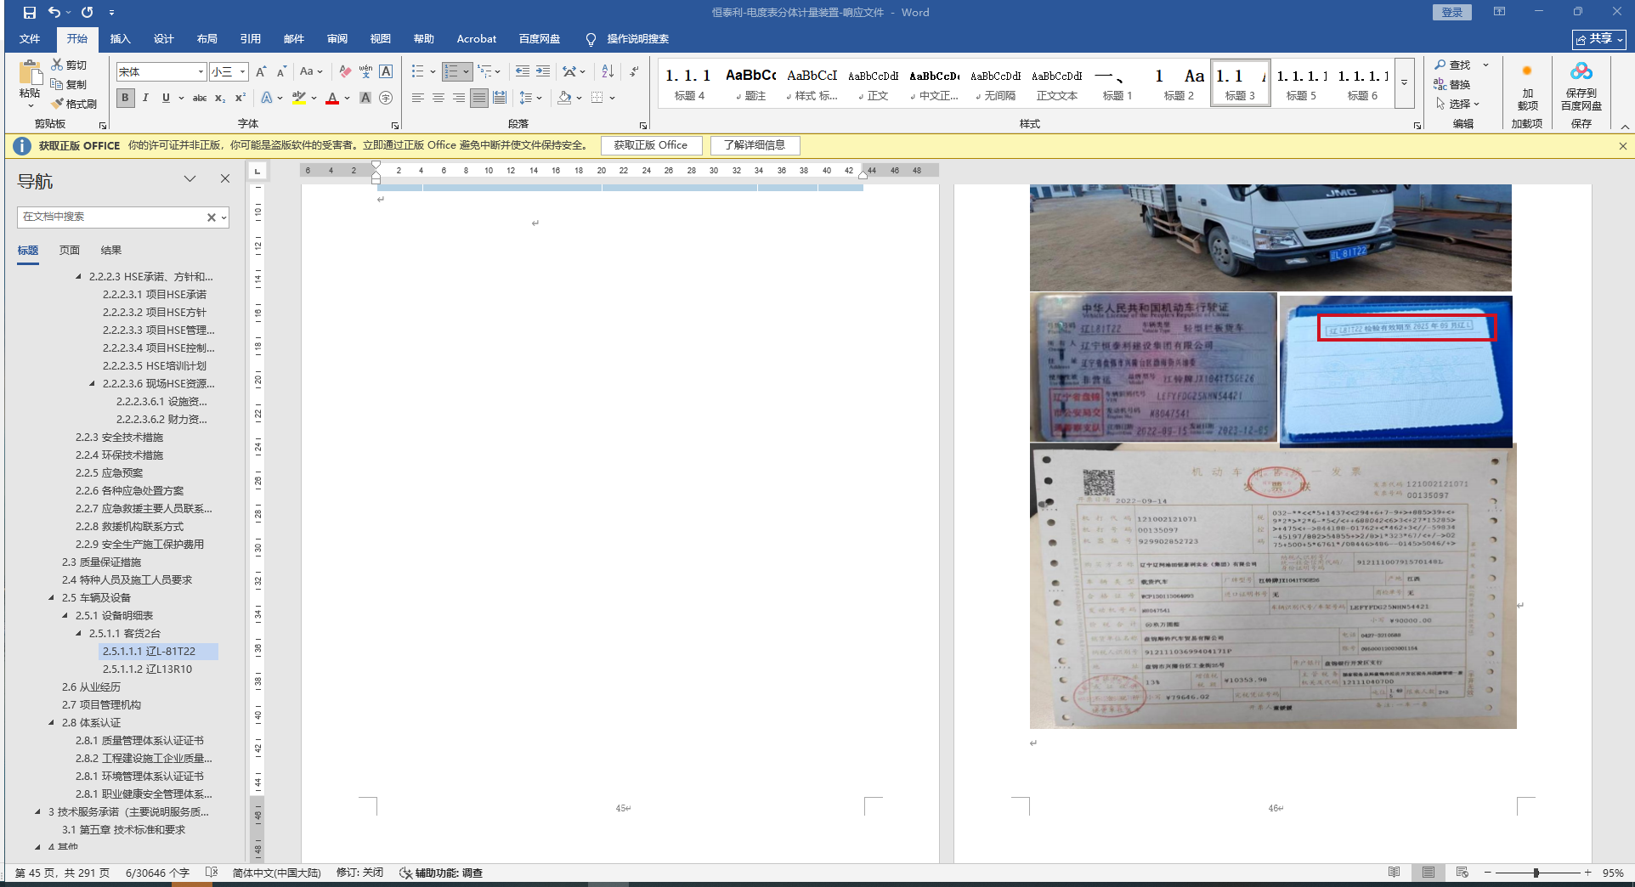Align the paragraph text to the right
This screenshot has width=1635, height=887.
coord(459,99)
